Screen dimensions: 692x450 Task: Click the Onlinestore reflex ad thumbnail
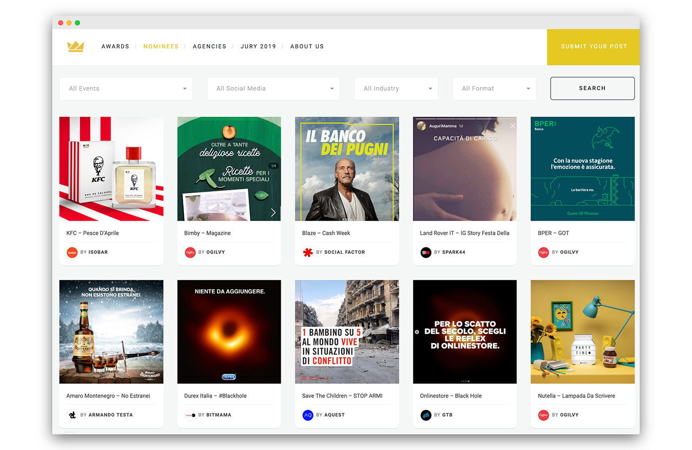[x=465, y=332]
